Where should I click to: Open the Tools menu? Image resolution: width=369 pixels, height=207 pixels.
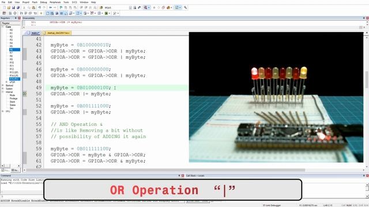[x=66, y=2]
